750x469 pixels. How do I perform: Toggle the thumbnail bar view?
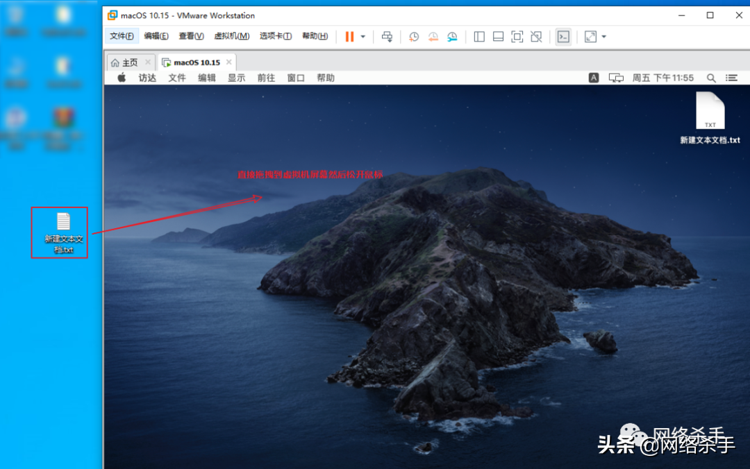point(498,37)
